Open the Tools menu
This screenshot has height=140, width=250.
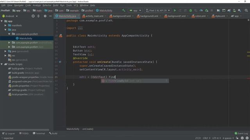[69, 5]
